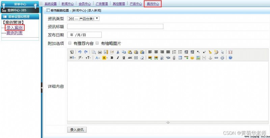Image resolution: width=270 pixels, height=138 pixels.
Task: Collapse the sidebar with splitter arrow
Action: tap(42, 88)
